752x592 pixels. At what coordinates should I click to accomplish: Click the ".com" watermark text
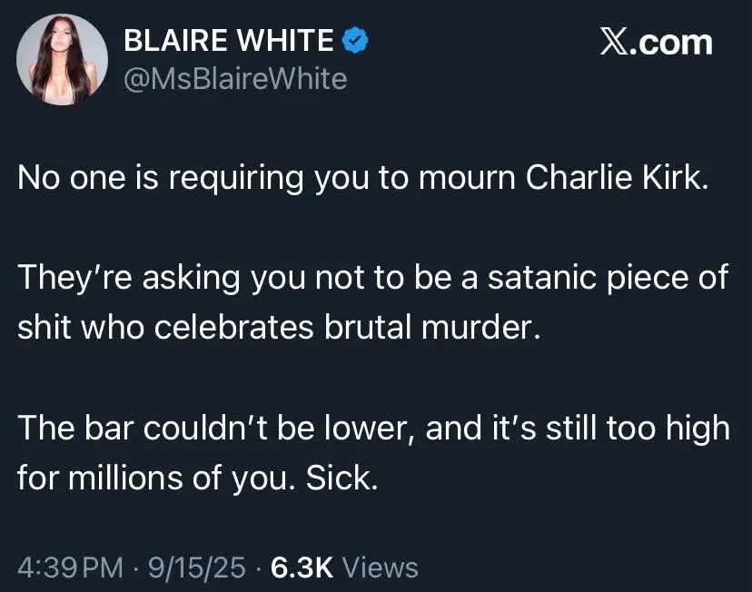click(675, 42)
